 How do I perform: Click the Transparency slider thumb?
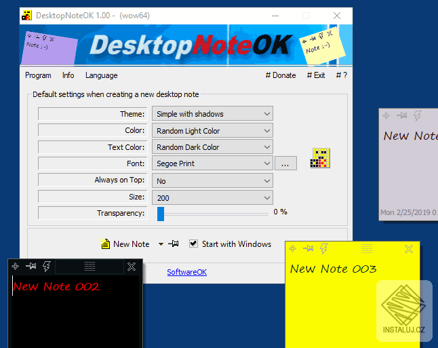pyautogui.click(x=161, y=214)
